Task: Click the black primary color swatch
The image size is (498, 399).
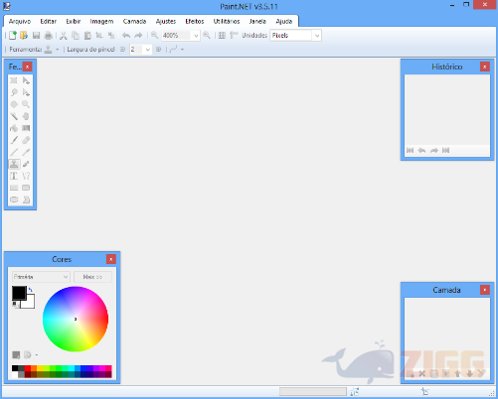Action: [x=18, y=292]
